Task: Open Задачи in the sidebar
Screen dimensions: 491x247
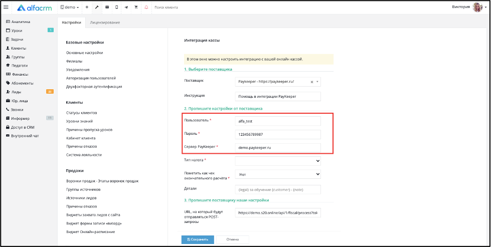Action: pyautogui.click(x=15, y=40)
